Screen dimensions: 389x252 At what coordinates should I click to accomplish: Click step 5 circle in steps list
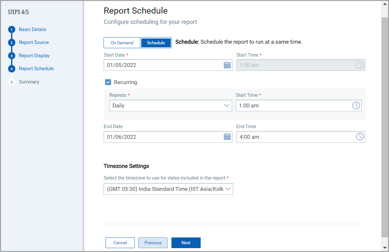coord(12,82)
